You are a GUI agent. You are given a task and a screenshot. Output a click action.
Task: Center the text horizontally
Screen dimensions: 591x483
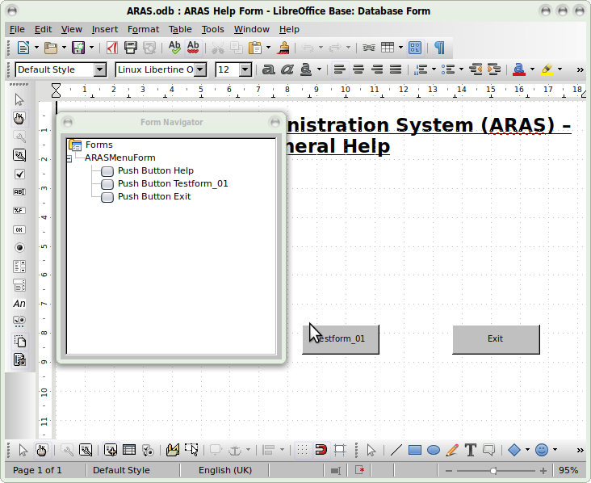(x=358, y=69)
